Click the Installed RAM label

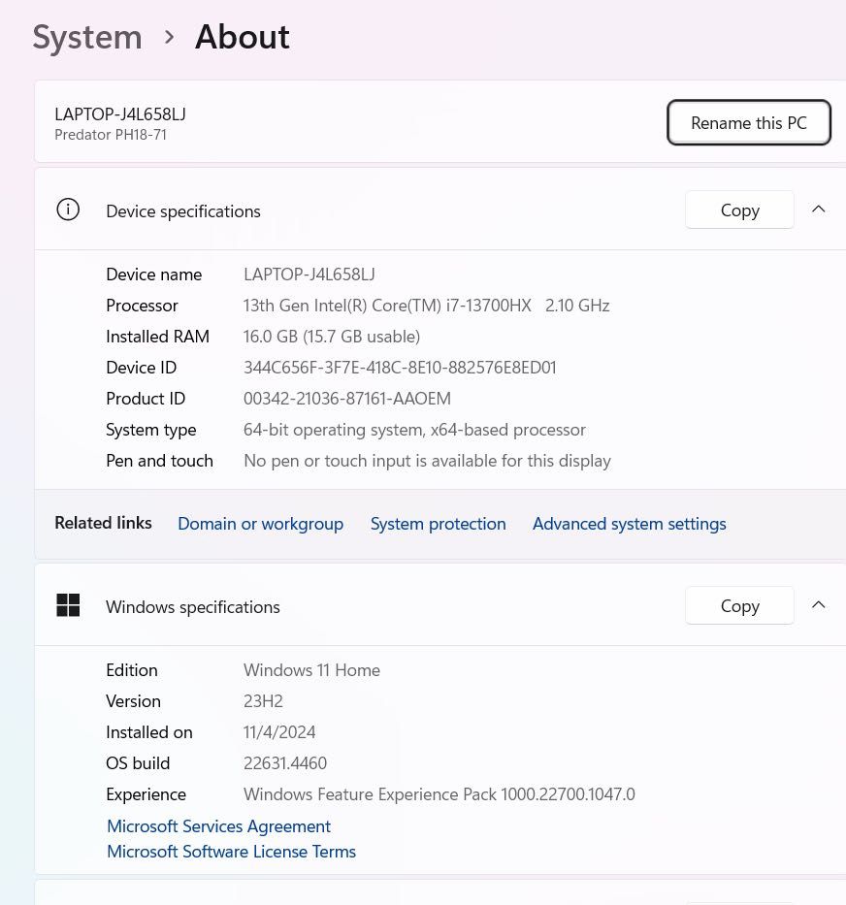coord(157,337)
